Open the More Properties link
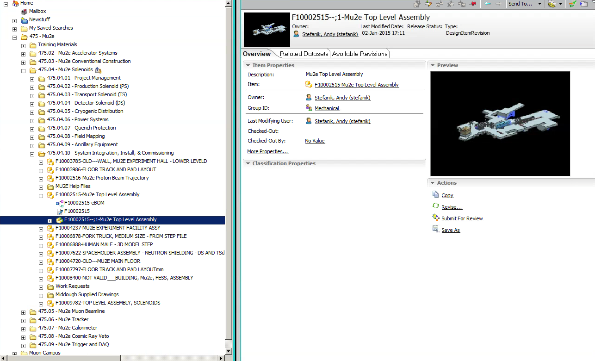Screen dimensions: 595x361 (267, 151)
